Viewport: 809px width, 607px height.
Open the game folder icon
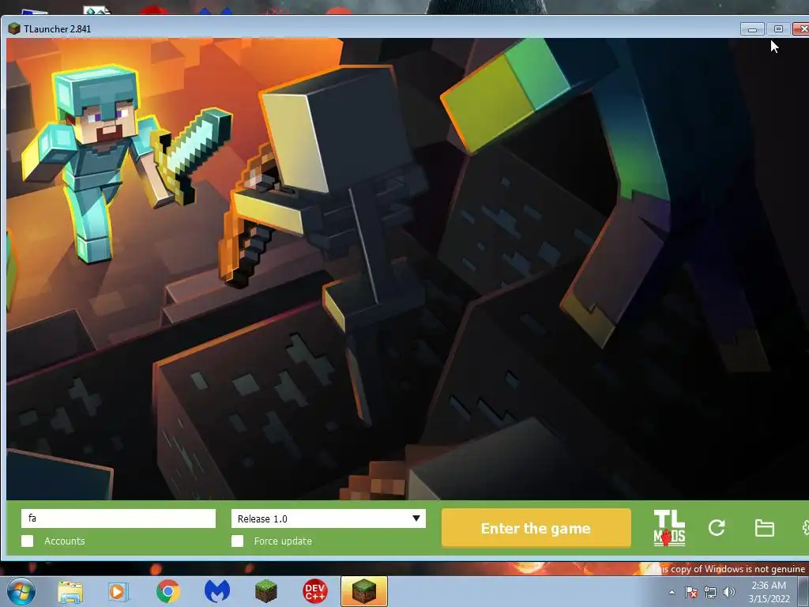(x=764, y=528)
